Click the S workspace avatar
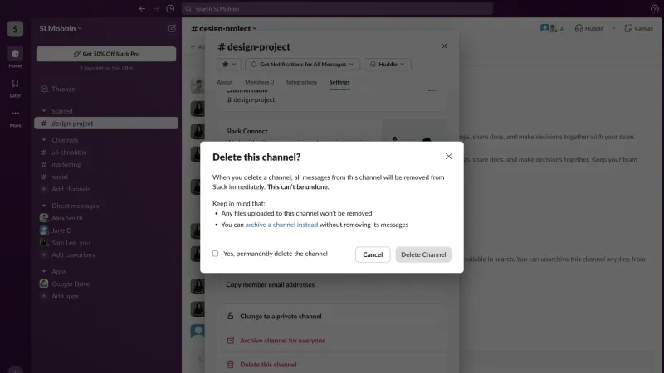 pyautogui.click(x=15, y=29)
